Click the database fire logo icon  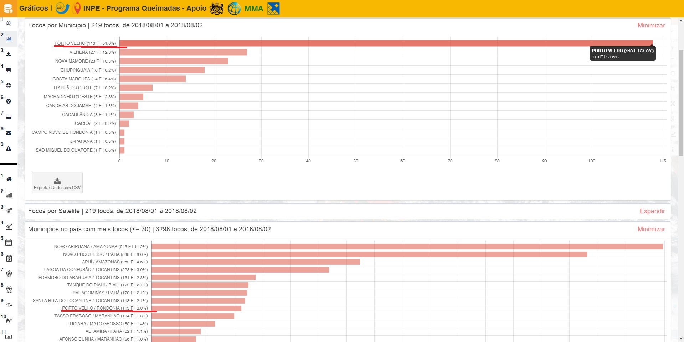(8, 9)
